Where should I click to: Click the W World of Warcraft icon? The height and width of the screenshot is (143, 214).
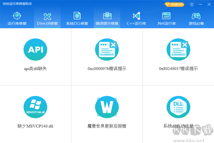click(x=107, y=107)
